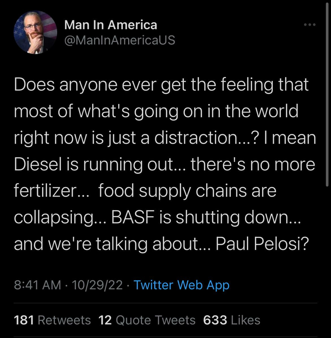This screenshot has height=338, width=331.
Task: Click the 8:41 AM timestamp
Action: pyautogui.click(x=37, y=285)
